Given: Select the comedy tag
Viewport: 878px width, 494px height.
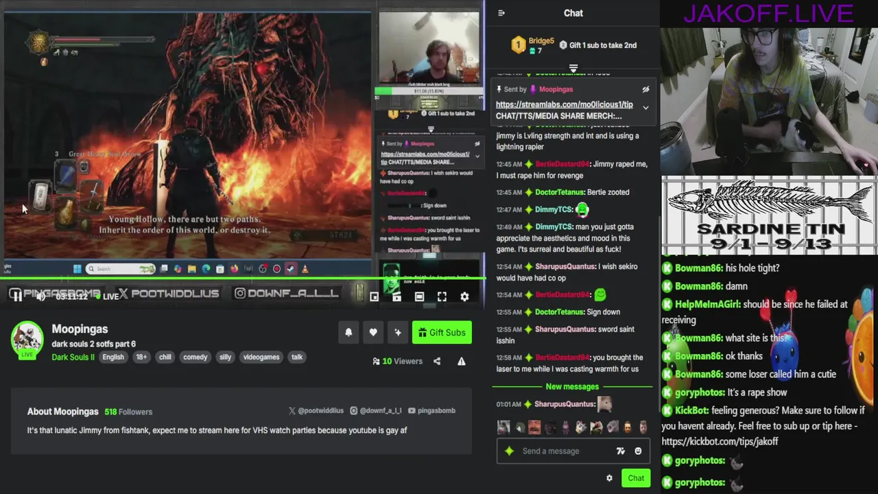Looking at the screenshot, I should (195, 357).
